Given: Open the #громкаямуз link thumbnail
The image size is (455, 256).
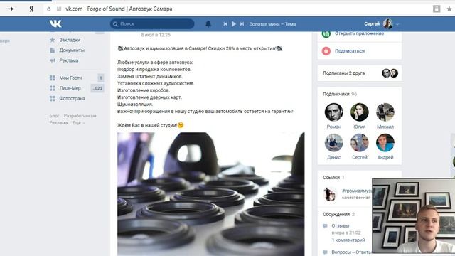Looking at the screenshot, I should click(330, 194).
